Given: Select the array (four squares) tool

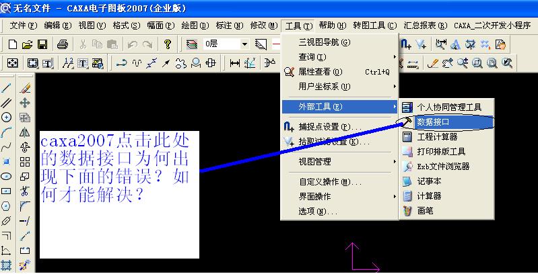Looking at the screenshot, I should pyautogui.click(x=25, y=161).
